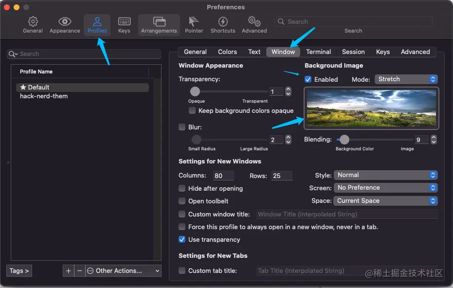Screen dimensions: 453x288
Task: Uncheck Background Image Enabled
Action: 308,79
